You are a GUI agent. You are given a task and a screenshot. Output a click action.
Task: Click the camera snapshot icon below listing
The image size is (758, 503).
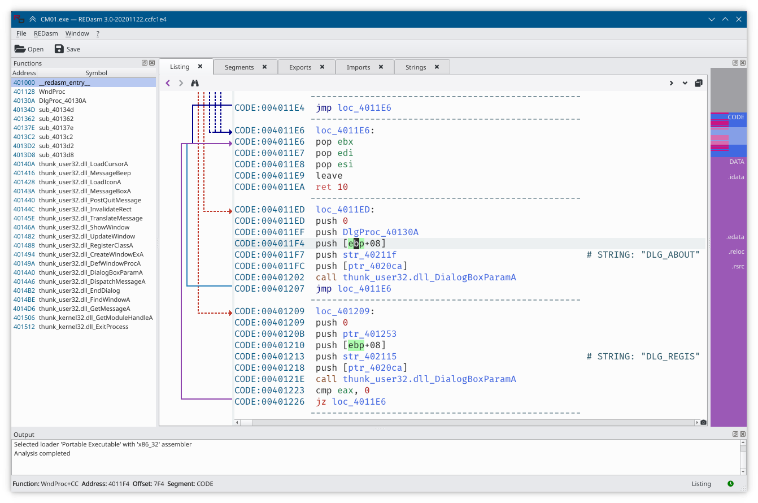pos(703,422)
